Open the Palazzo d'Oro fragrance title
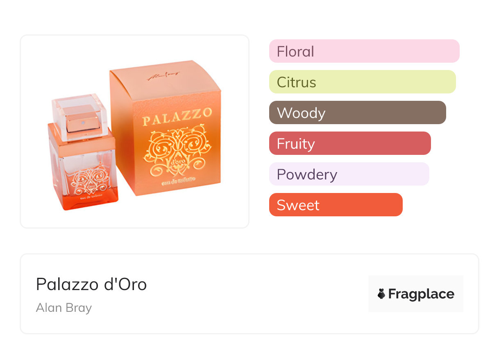499x354 pixels. [x=91, y=284]
